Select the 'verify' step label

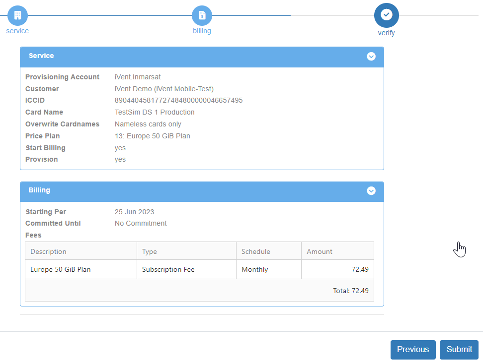pos(386,33)
